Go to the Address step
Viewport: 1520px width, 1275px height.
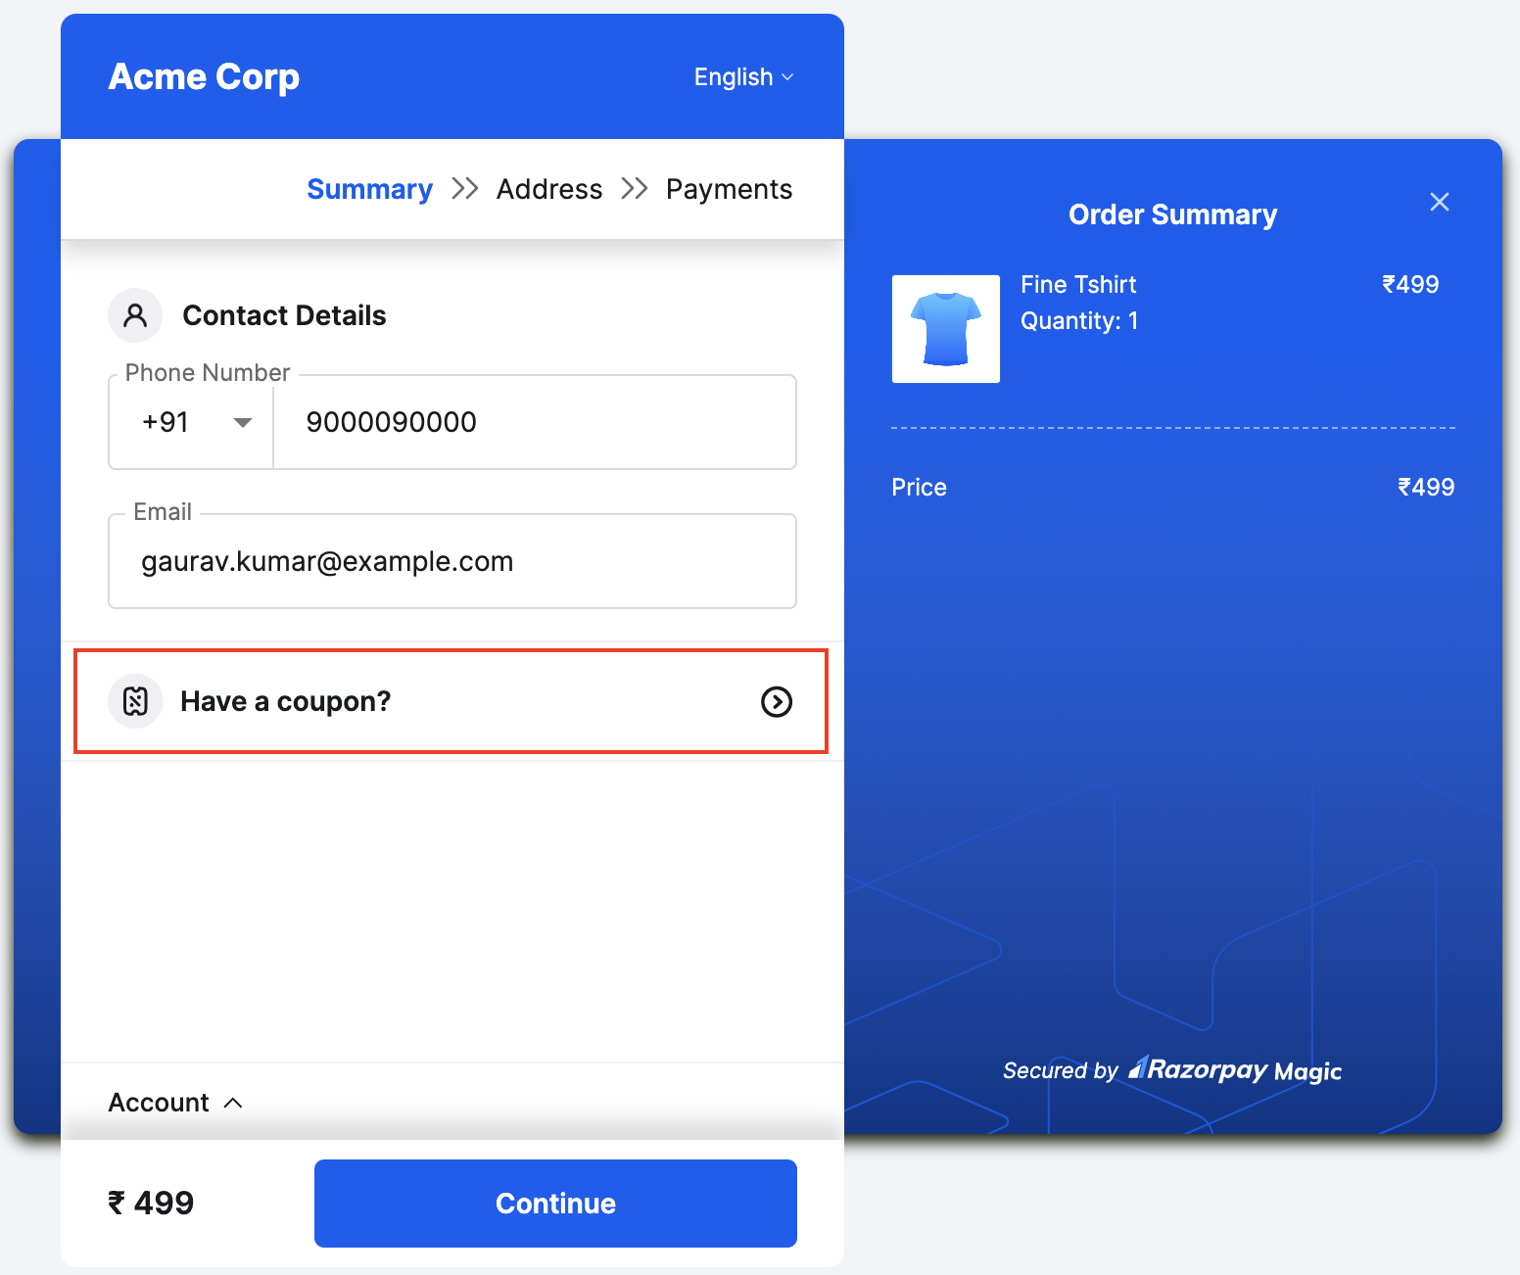click(548, 188)
